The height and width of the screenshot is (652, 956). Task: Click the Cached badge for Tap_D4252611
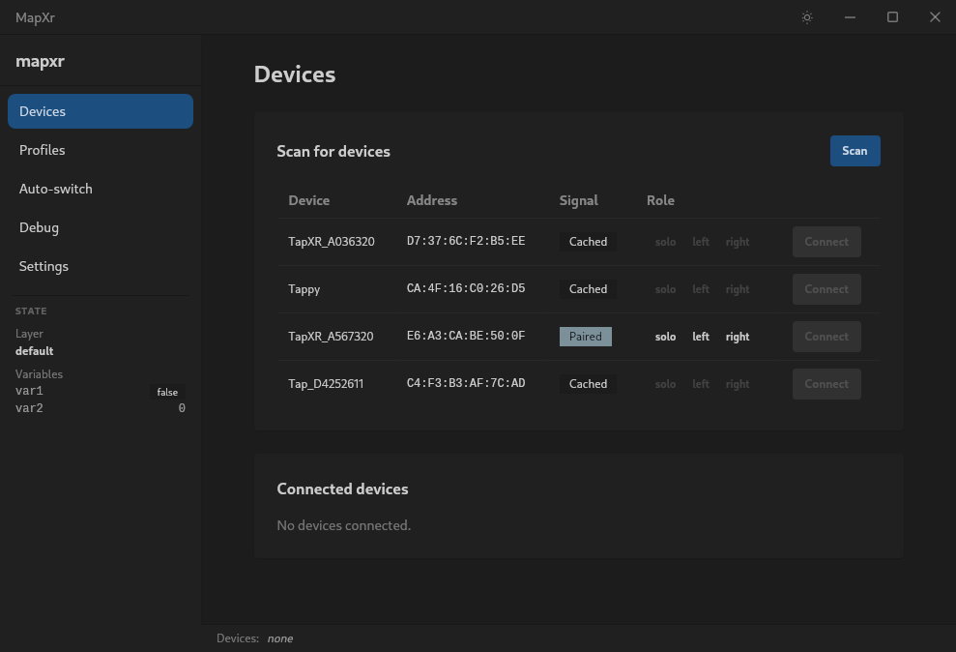[587, 383]
